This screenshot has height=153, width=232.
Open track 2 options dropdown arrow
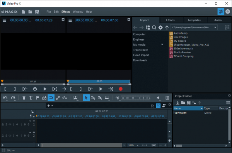30,132
